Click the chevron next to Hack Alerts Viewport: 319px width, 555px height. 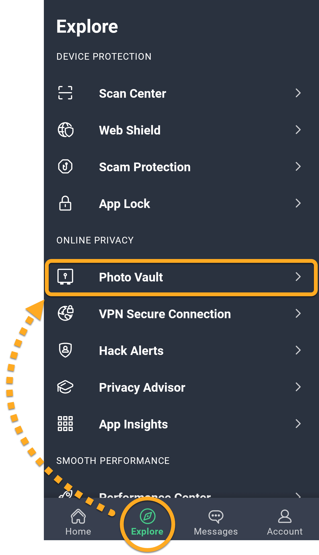pyautogui.click(x=298, y=350)
